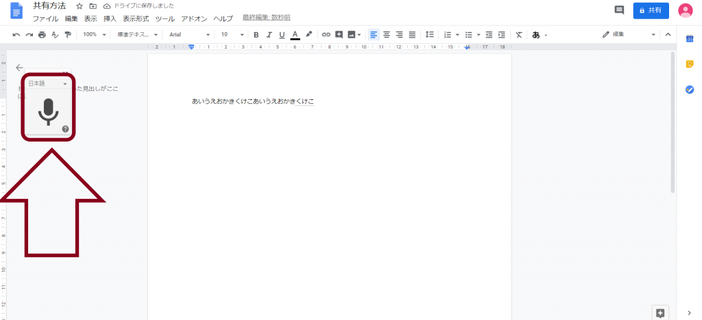Toggle underline formatting

(x=282, y=34)
